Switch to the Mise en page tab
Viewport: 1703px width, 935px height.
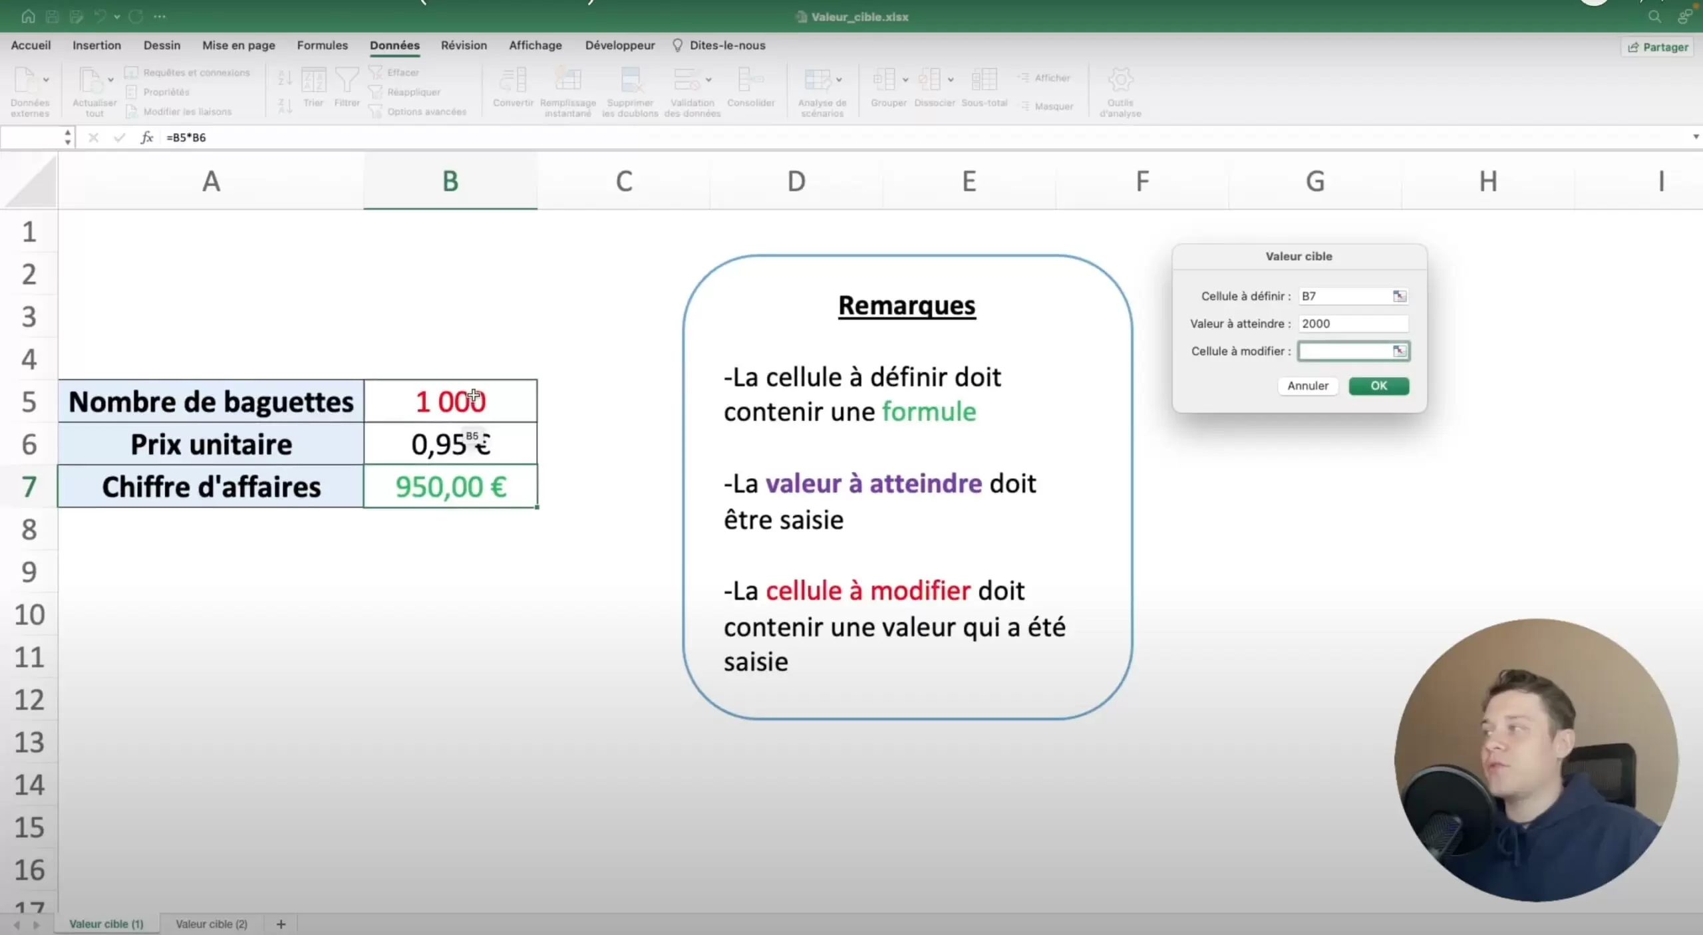coord(238,45)
